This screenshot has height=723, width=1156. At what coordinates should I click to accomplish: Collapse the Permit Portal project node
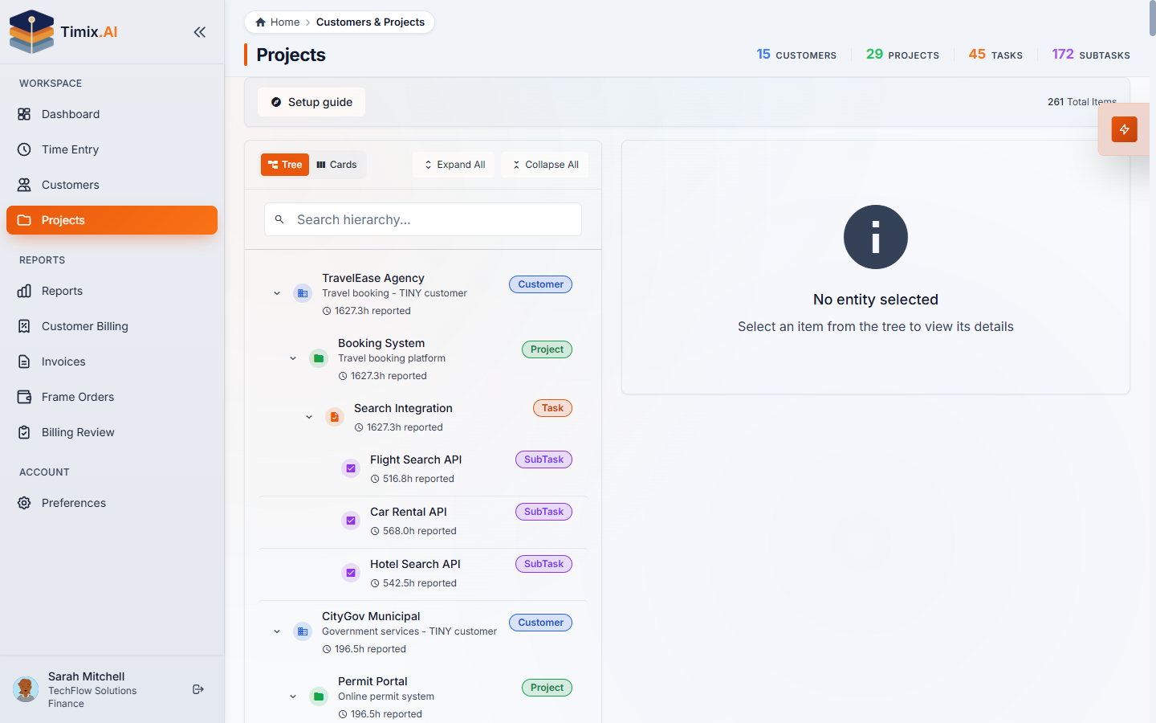point(293,697)
